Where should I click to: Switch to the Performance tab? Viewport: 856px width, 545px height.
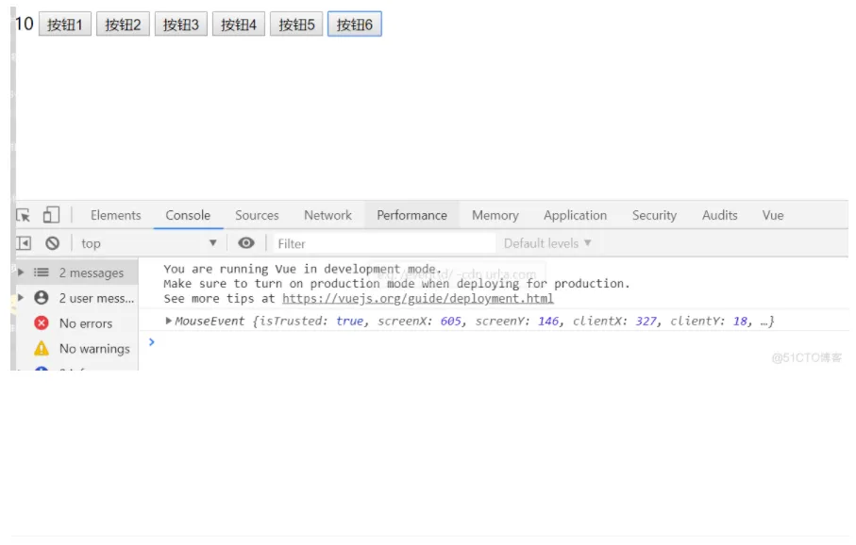411,216
